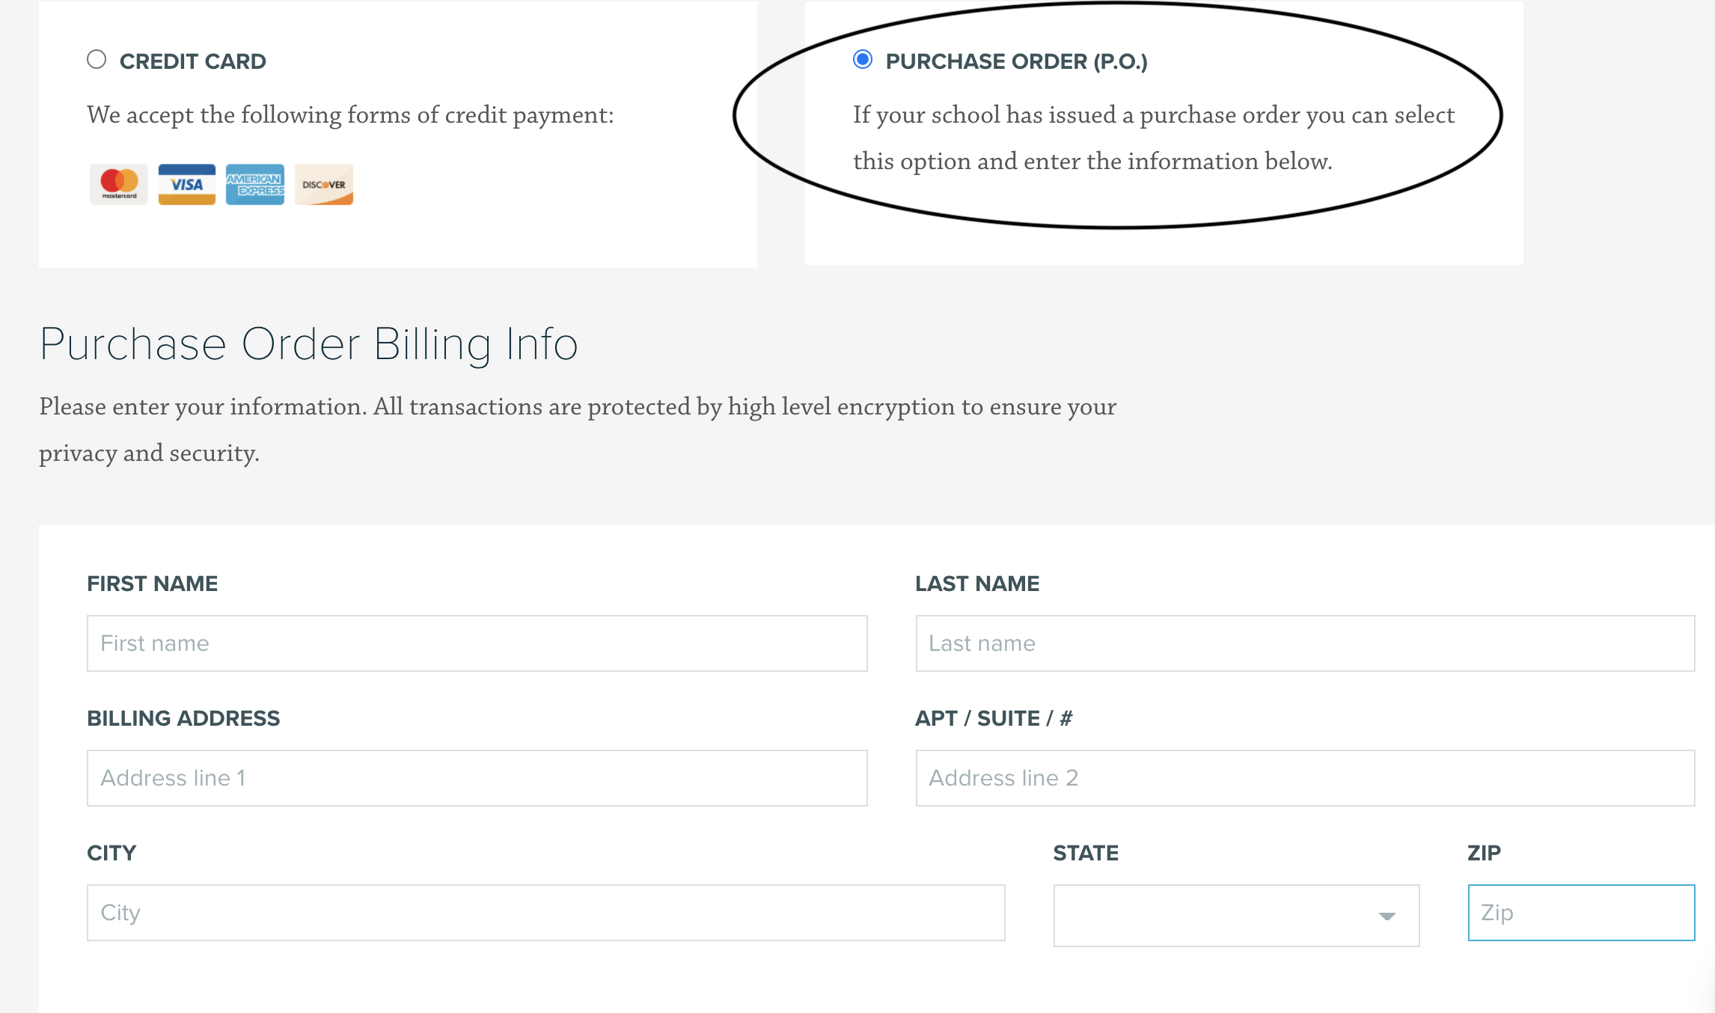Click the American Express card icon
The image size is (1715, 1013).
[x=255, y=184]
